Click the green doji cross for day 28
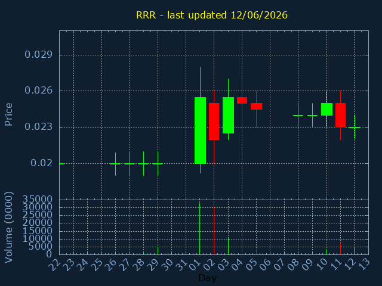This screenshot has width=382, height=286. point(143,164)
